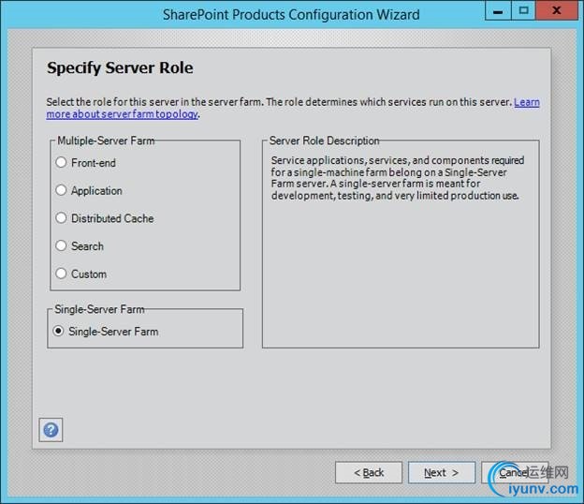Click the SharePoint Products Configuration Wizard title
584x504 pixels.
coord(291,15)
